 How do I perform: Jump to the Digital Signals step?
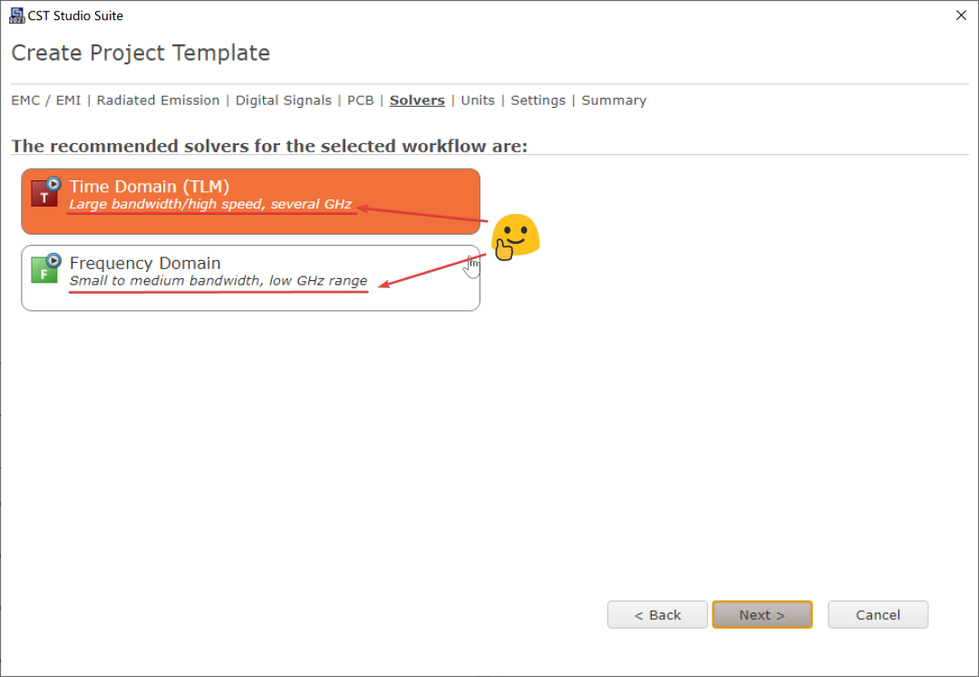click(283, 101)
